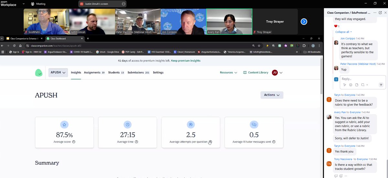
Task: Show next participants with blue arrow
Action: coord(304,22)
